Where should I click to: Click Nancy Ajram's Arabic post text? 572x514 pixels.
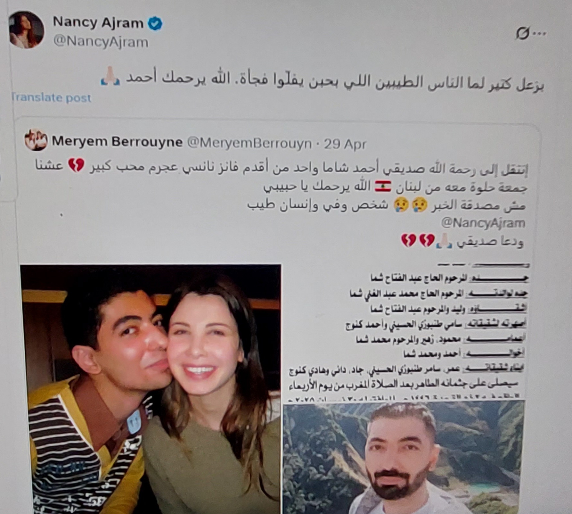pyautogui.click(x=322, y=81)
